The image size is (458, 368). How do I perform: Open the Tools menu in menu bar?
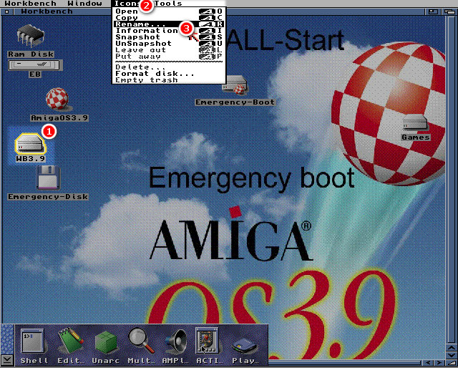[x=169, y=4]
